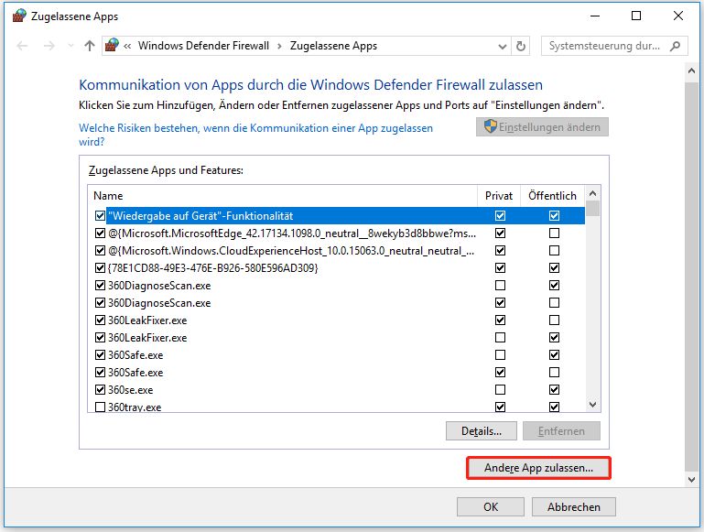The image size is (704, 532).
Task: Click the Abbrechen button
Action: [573, 507]
